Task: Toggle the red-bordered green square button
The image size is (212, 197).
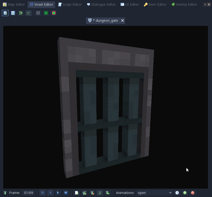Action: (x=54, y=13)
